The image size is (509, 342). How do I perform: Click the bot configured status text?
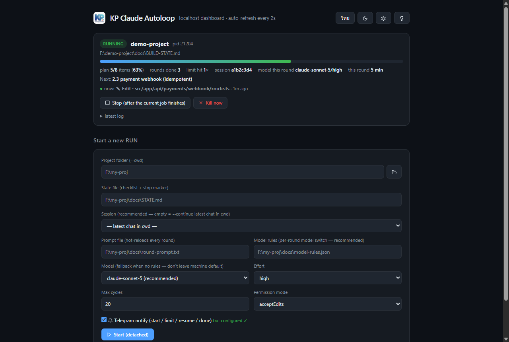coord(230,321)
